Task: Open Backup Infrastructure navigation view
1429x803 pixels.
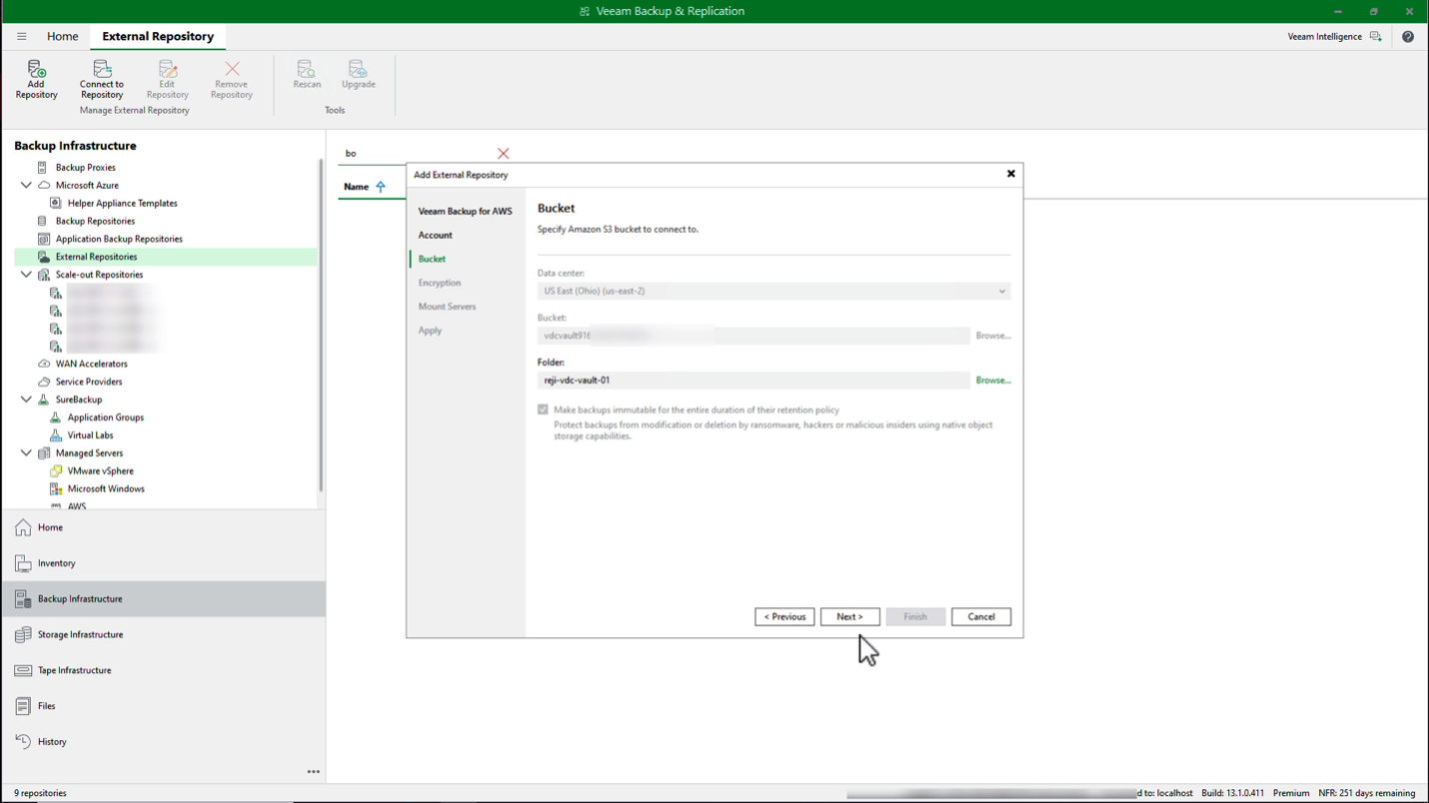Action: [163, 599]
